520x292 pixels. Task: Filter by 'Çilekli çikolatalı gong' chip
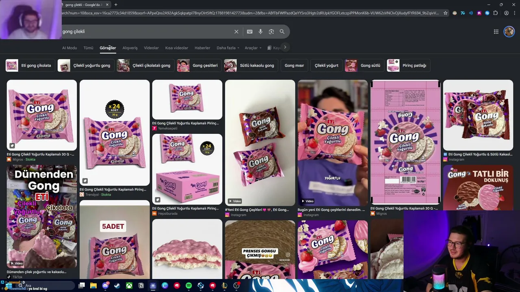coord(145,65)
